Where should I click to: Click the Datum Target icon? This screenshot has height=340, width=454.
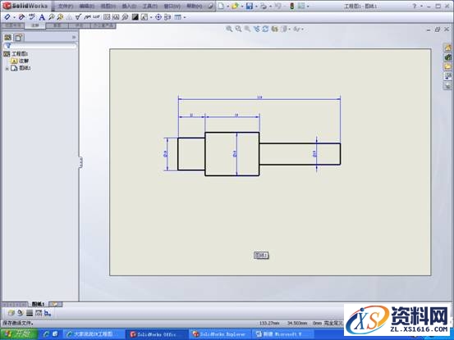click(125, 17)
